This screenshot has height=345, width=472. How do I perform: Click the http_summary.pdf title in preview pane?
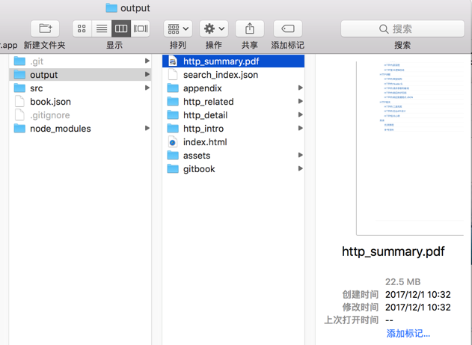(x=393, y=251)
